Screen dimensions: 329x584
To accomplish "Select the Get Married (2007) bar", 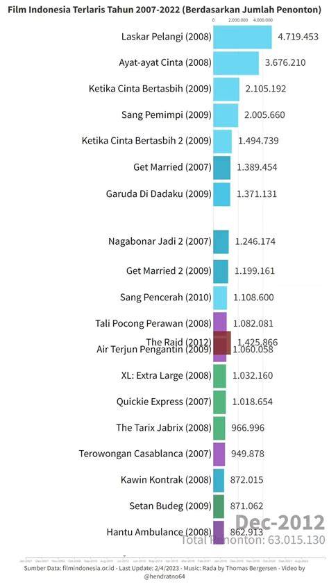I will (221, 168).
